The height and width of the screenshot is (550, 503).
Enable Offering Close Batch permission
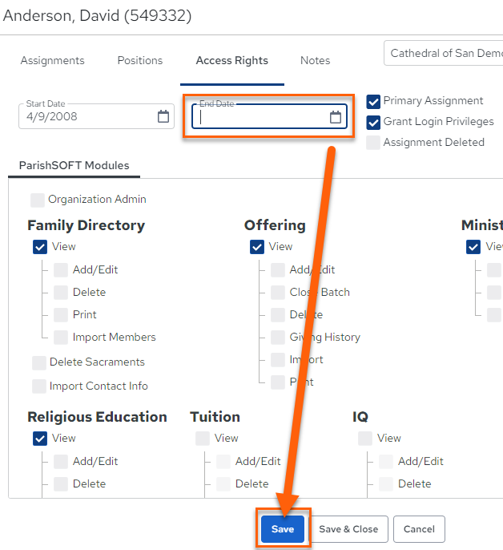pos(278,293)
